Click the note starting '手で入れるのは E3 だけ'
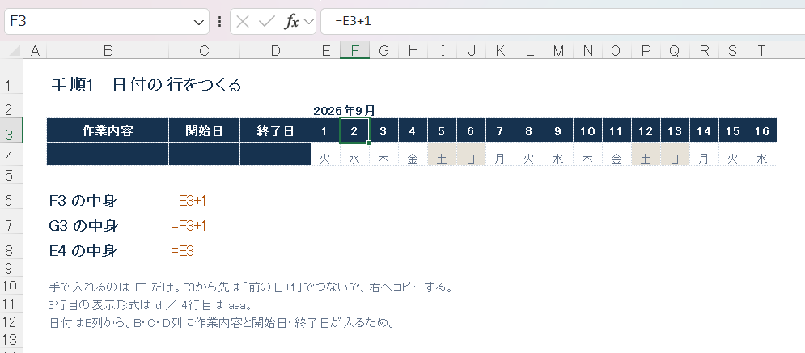Image resolution: width=805 pixels, height=353 pixels. click(250, 287)
